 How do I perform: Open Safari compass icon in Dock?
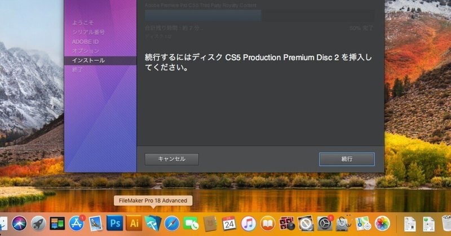(172, 224)
